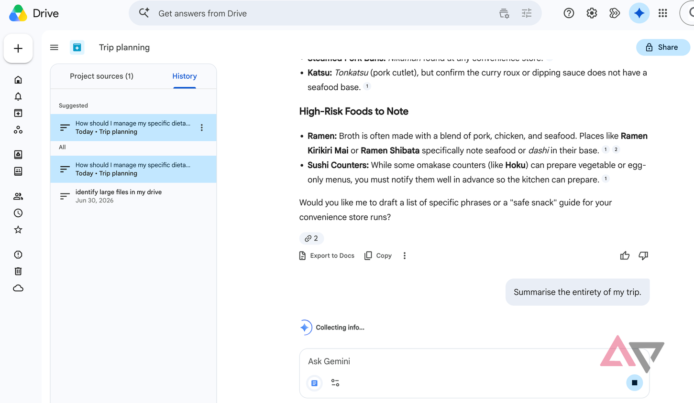Viewport: 694px width, 403px height.
Task: Click the Trip planning project icon
Action: [x=77, y=47]
